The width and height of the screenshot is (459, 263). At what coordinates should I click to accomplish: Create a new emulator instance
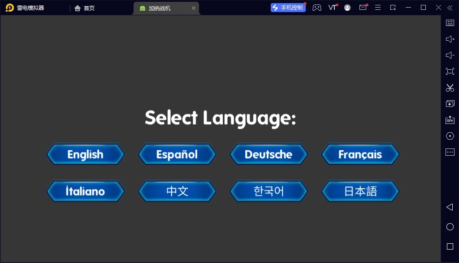[x=450, y=103]
